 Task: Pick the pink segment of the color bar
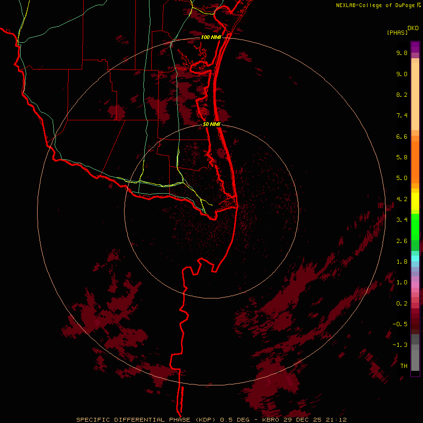(415, 285)
